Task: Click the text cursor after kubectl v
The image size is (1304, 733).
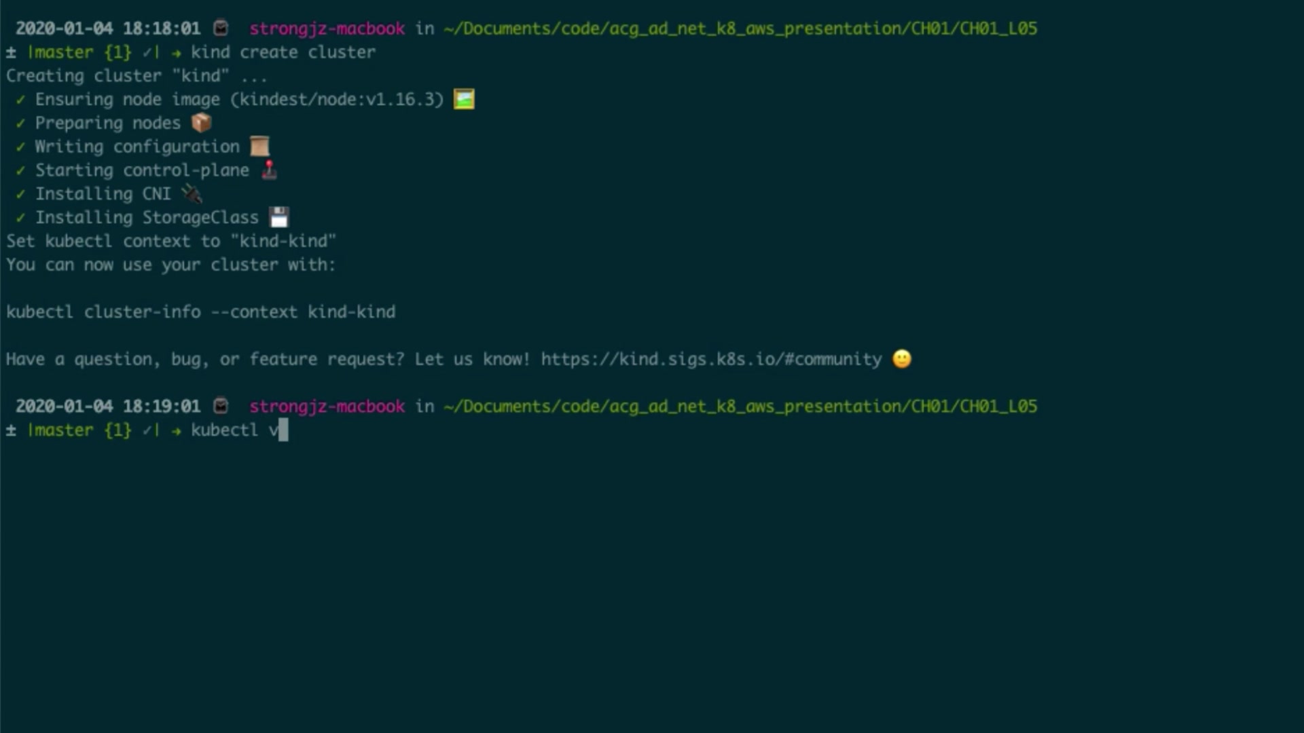Action: 283,430
